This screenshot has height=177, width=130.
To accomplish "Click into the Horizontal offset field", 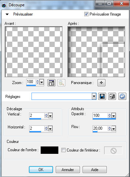I will tap(37, 128).
